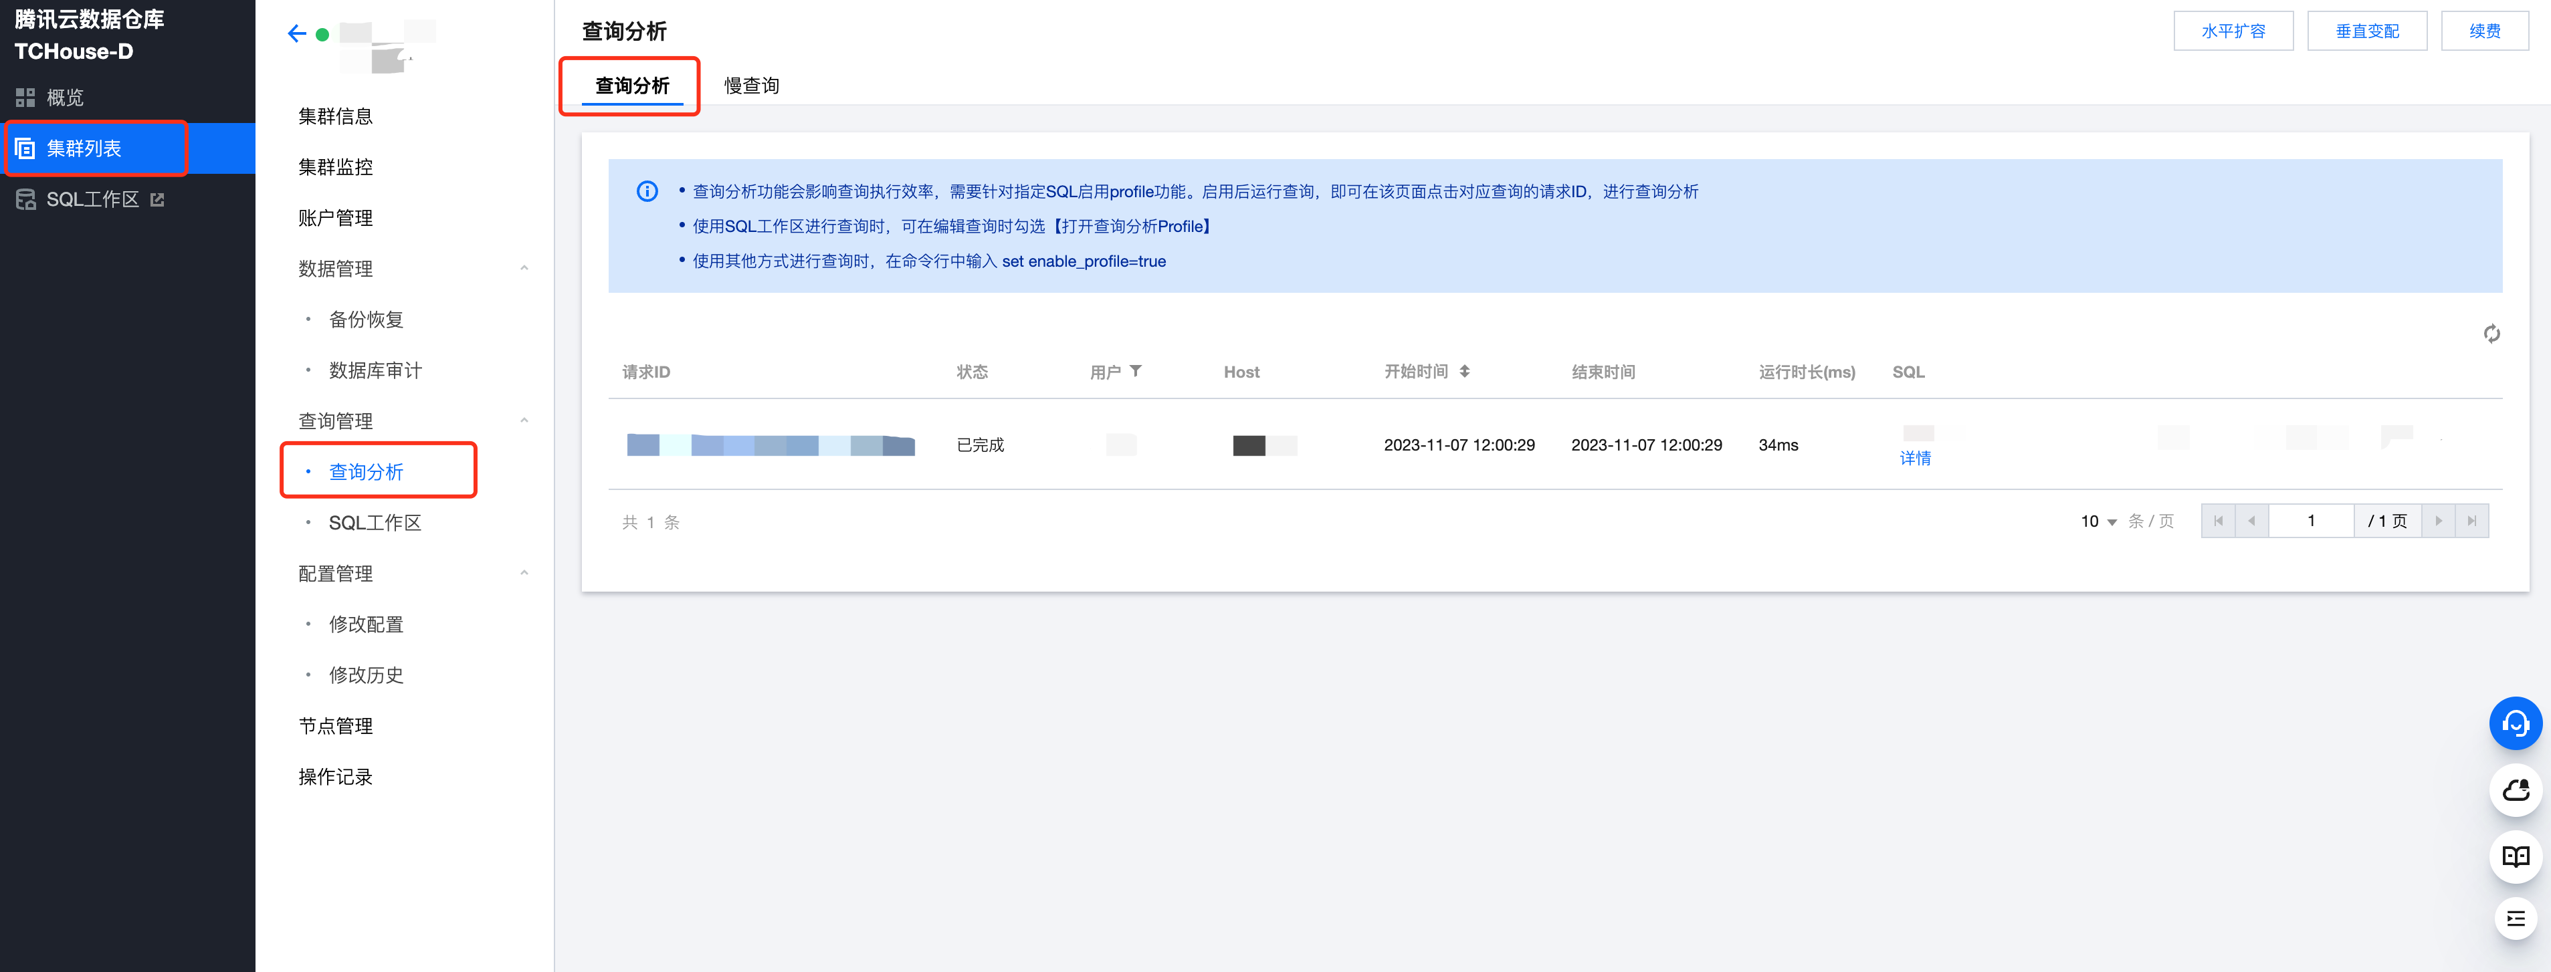
Task: Click the 续费 button
Action: tap(2483, 31)
